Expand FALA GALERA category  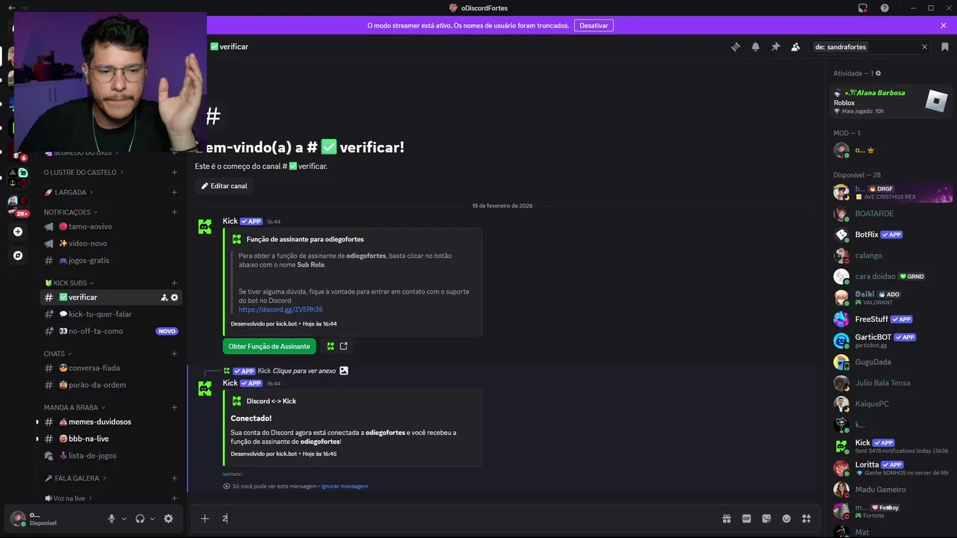(x=75, y=478)
